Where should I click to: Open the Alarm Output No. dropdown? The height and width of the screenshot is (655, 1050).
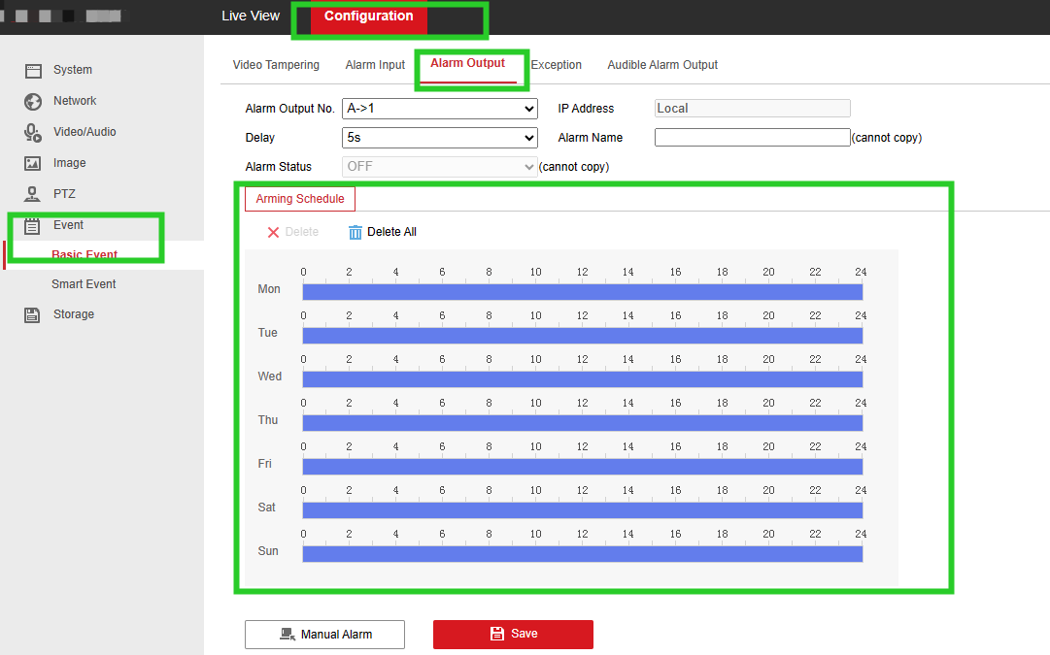pyautogui.click(x=439, y=109)
